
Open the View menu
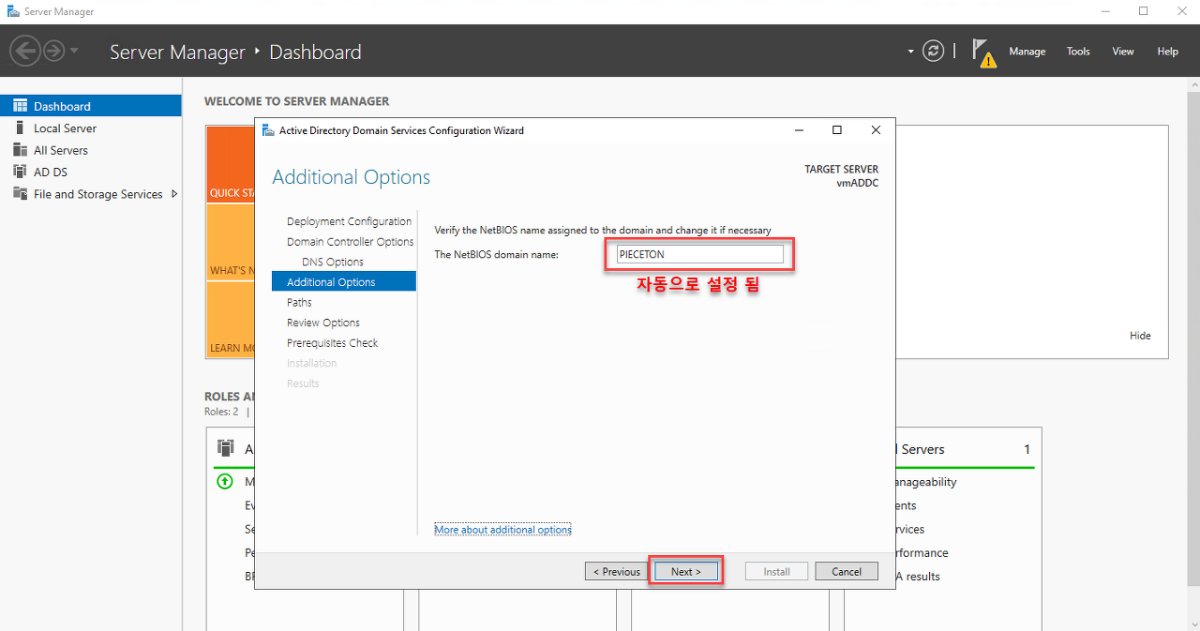[x=1123, y=52]
